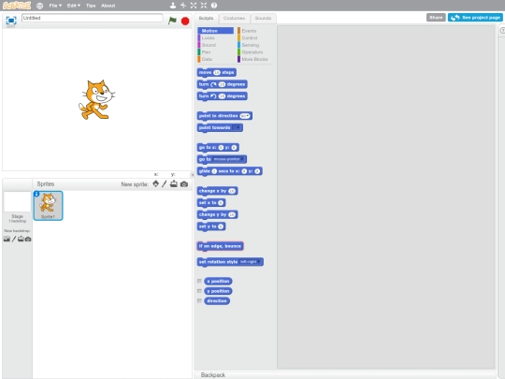The width and height of the screenshot is (505, 379).
Task: Upload sprite from file
Action: pos(174,183)
